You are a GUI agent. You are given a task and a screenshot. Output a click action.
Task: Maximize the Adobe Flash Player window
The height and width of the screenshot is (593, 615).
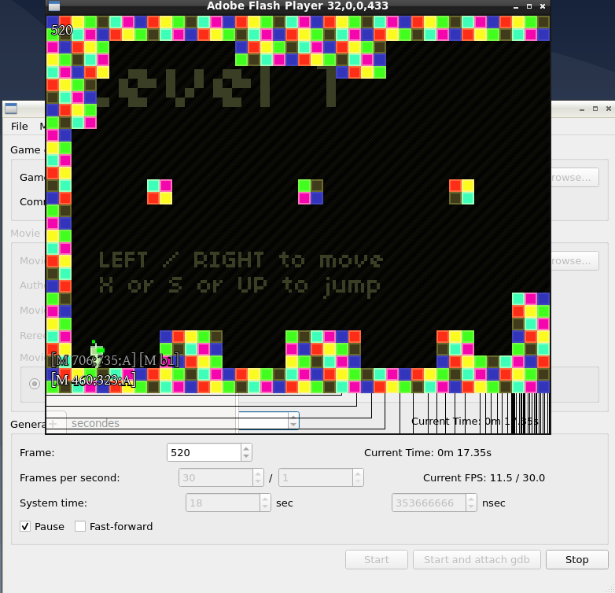click(x=529, y=6)
